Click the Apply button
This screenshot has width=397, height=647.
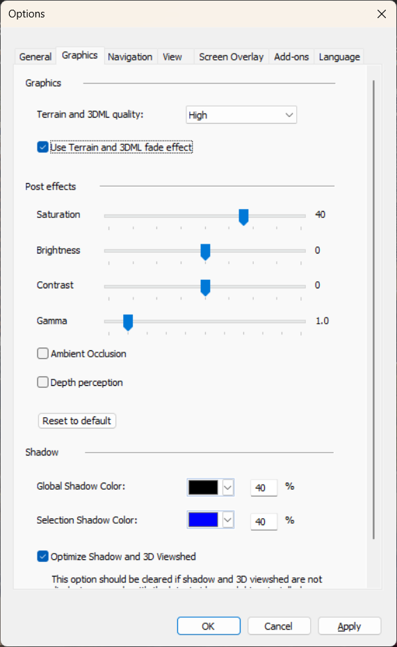pyautogui.click(x=349, y=626)
